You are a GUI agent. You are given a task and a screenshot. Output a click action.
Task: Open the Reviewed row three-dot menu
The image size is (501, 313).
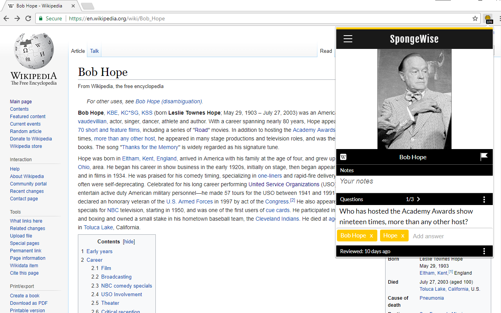tap(484, 251)
